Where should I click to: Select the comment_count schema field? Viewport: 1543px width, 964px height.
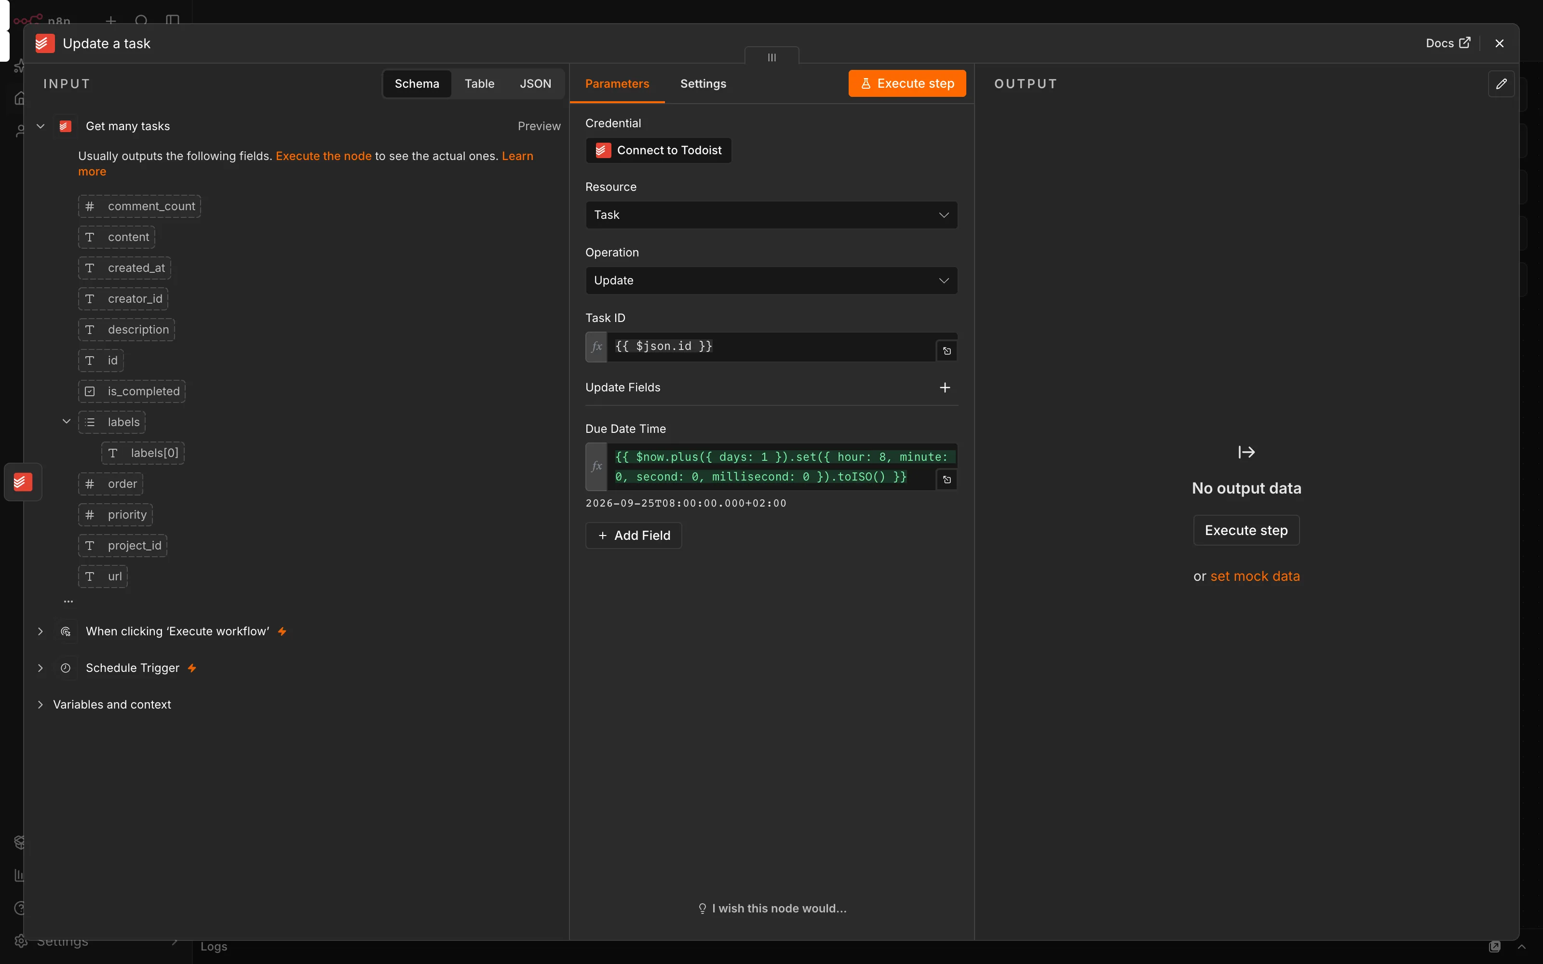(x=140, y=207)
